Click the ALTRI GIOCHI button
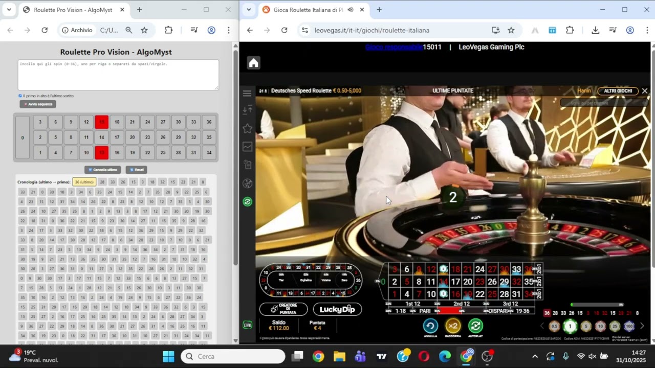Image resolution: width=655 pixels, height=368 pixels. (618, 91)
